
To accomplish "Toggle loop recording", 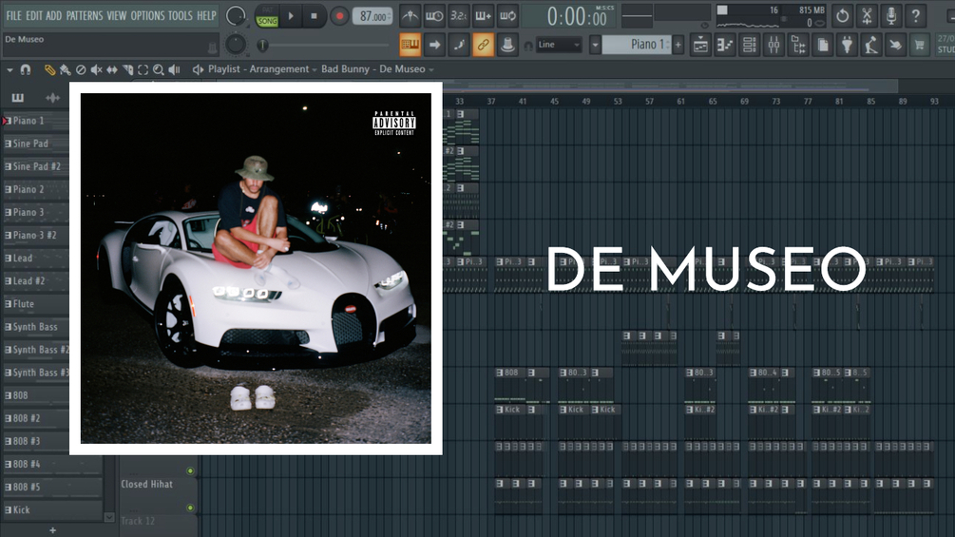I will (x=507, y=16).
